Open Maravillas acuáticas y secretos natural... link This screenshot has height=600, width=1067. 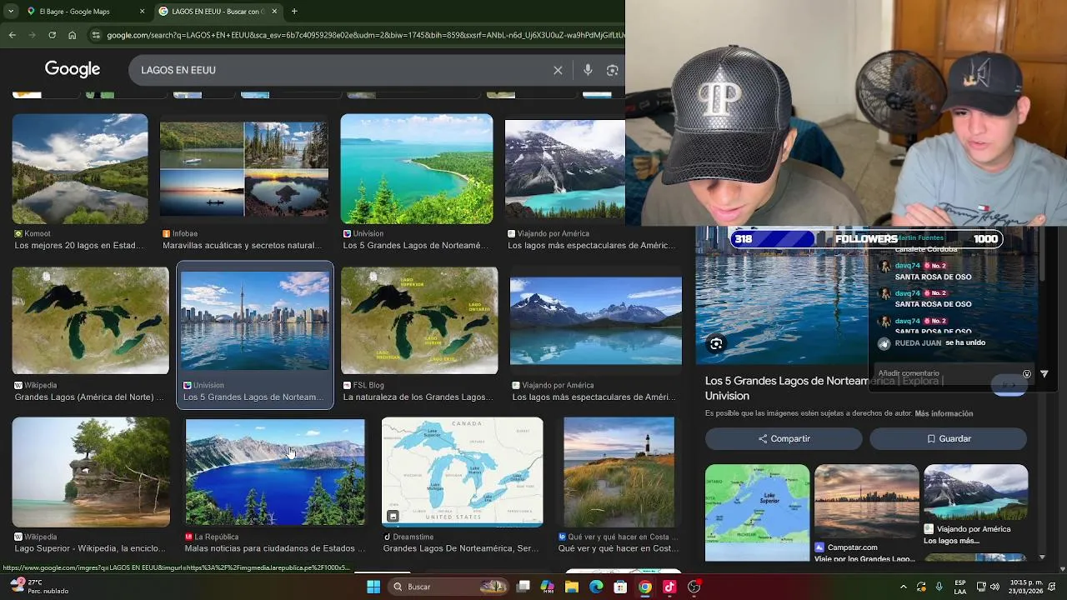click(x=242, y=245)
